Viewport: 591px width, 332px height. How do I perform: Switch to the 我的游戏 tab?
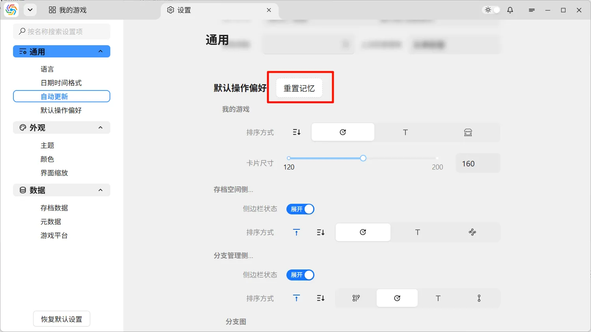tap(68, 10)
